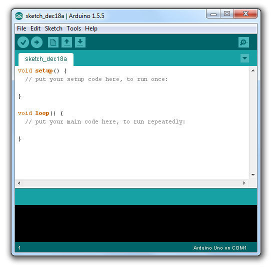Create a new sketch with the document icon
Screen dimensions: 271x267
pos(53,42)
